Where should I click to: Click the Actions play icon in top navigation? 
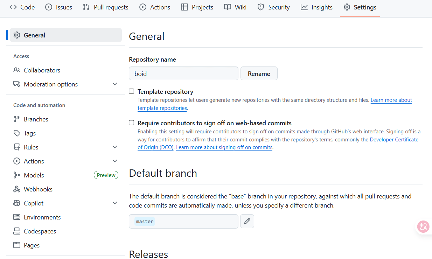pos(143,7)
